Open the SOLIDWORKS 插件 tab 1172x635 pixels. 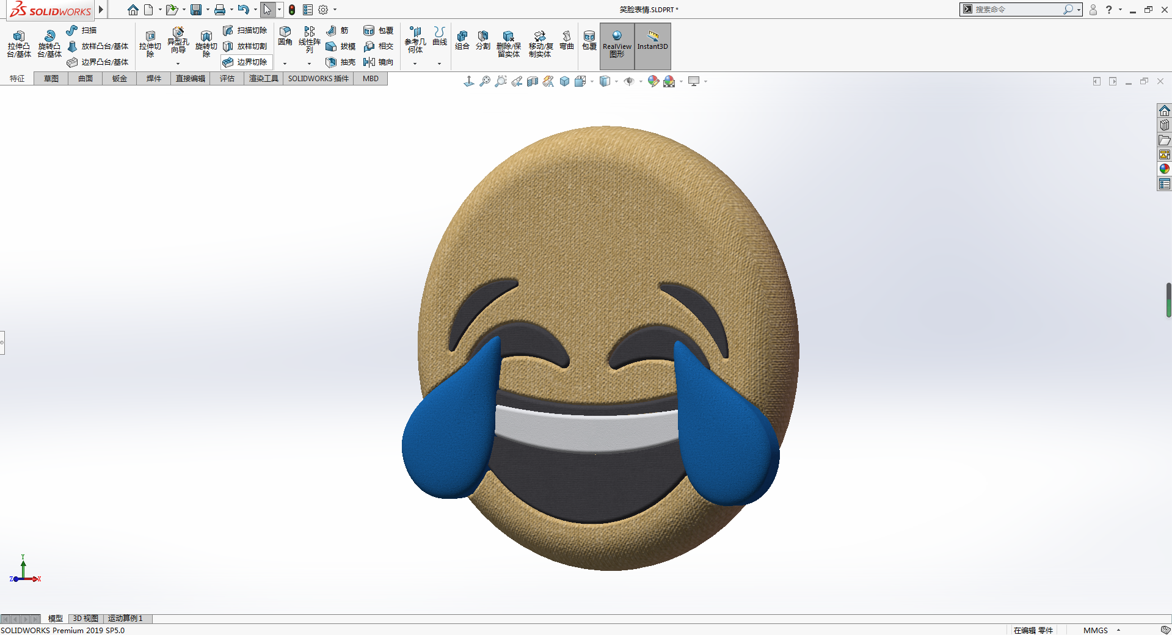pyautogui.click(x=318, y=79)
